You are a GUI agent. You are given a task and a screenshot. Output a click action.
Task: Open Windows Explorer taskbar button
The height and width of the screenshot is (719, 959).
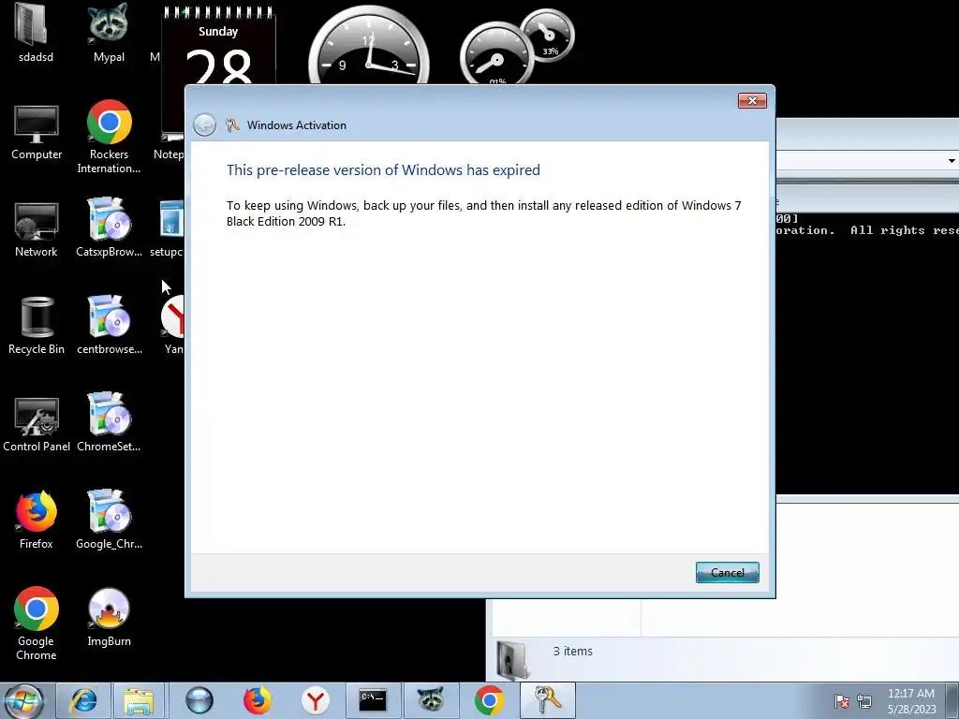(x=139, y=700)
